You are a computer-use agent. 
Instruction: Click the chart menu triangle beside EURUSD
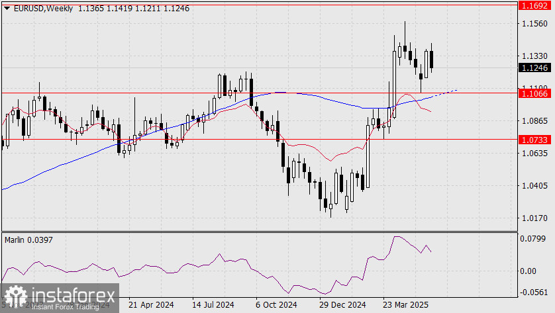click(7, 9)
